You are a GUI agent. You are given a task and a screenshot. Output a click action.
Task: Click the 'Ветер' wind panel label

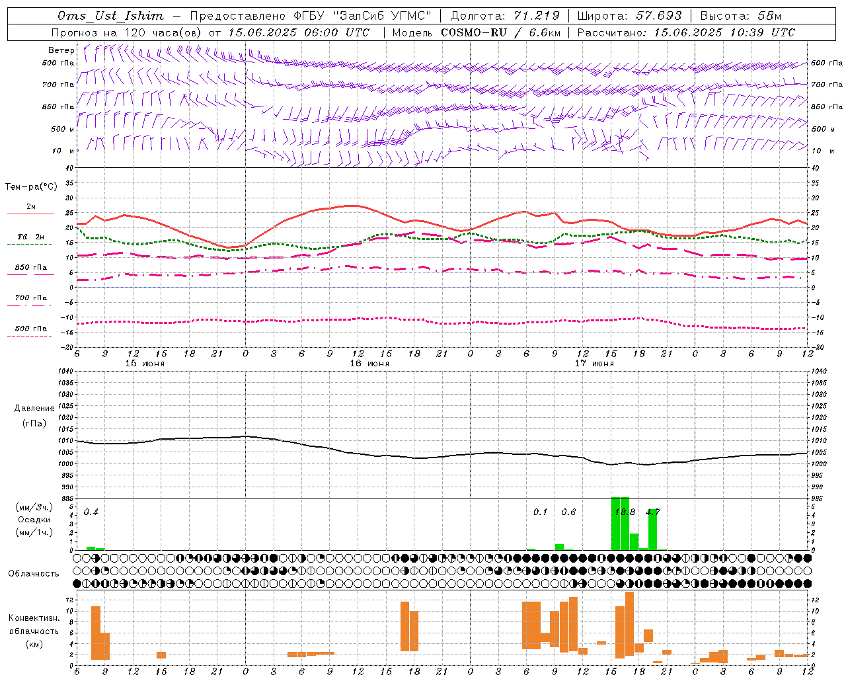[61, 50]
